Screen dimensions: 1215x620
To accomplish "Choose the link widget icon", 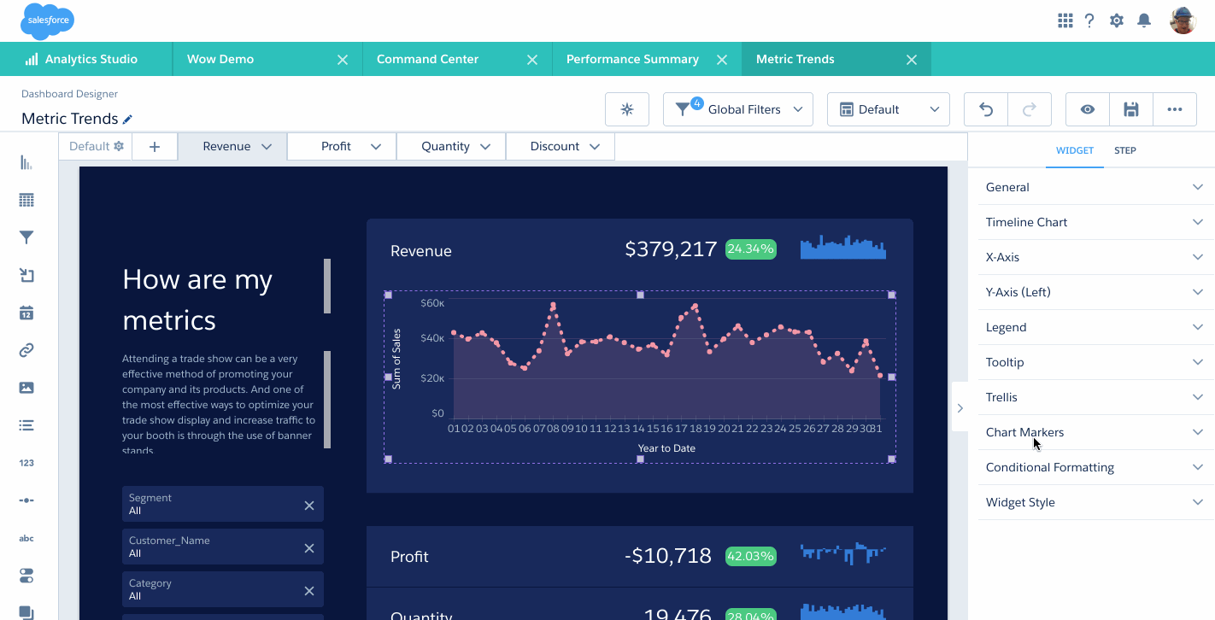I will coord(26,350).
